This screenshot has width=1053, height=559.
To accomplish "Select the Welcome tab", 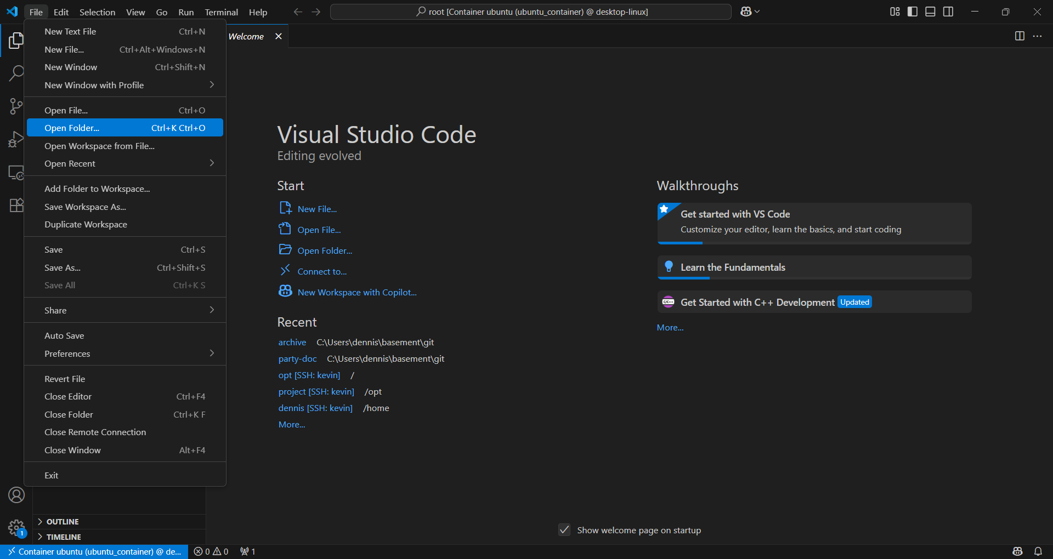I will [x=246, y=36].
